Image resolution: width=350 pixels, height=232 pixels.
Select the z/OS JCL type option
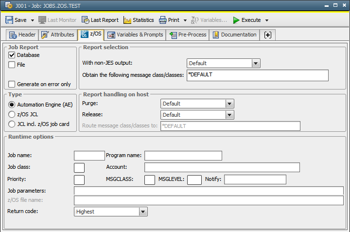coord(12,114)
